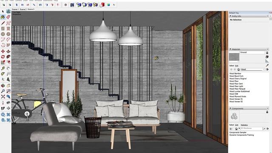Screen dimensions: 272x153
Task: Select the Follow Me tool
Action: (8, 57)
